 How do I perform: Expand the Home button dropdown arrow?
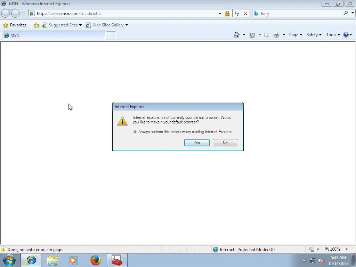244,35
